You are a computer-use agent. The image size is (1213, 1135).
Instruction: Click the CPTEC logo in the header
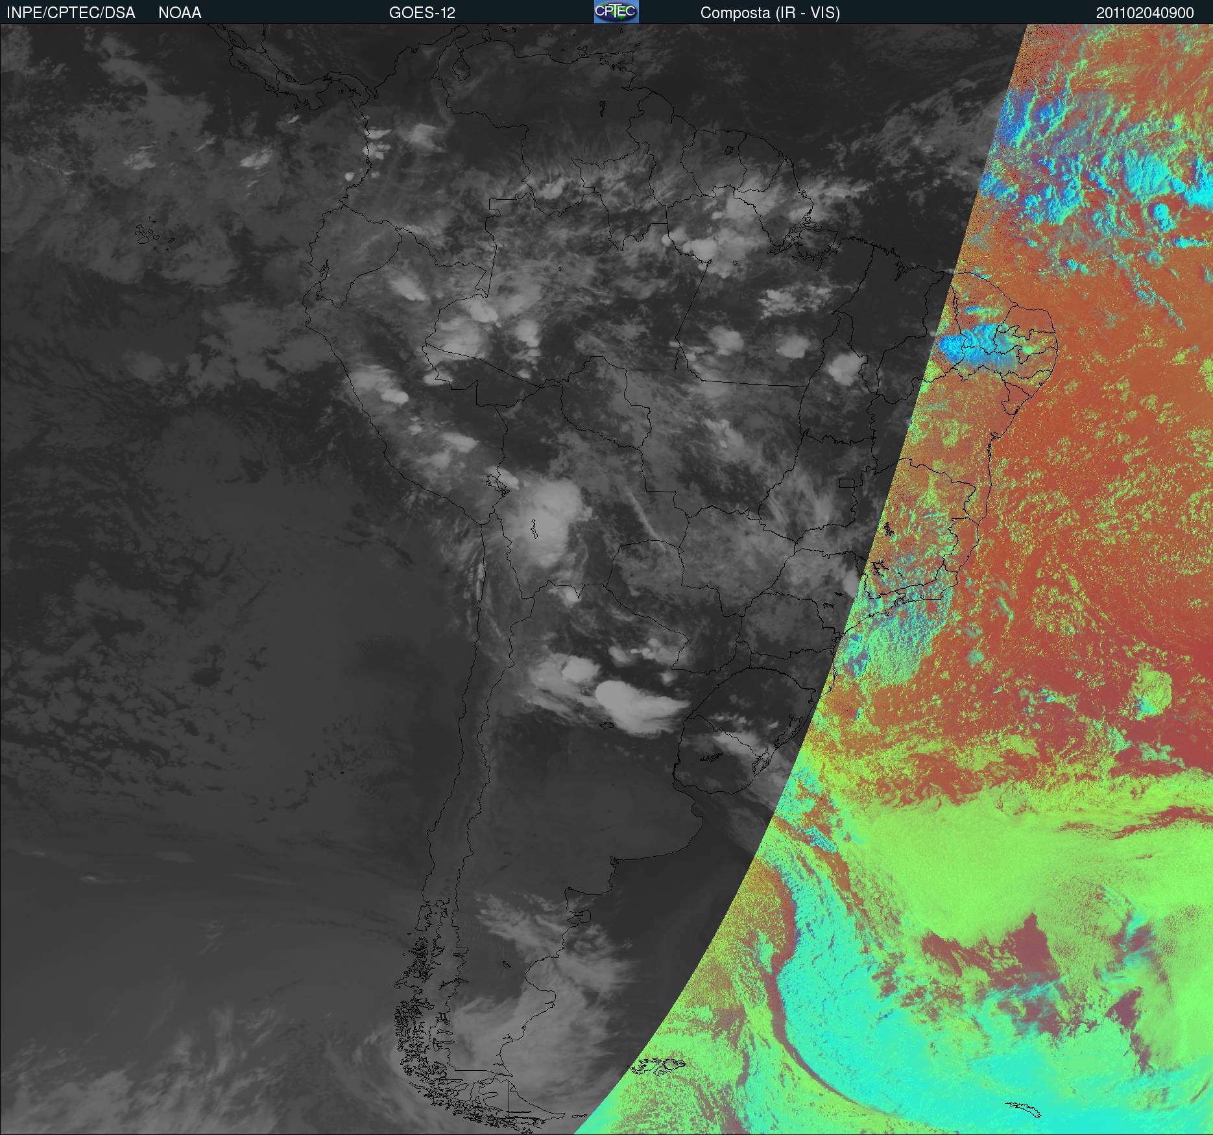point(616,12)
